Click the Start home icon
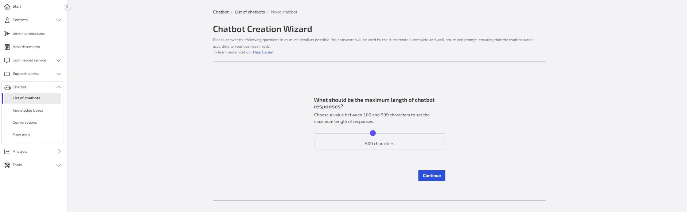Viewport: 687px width, 212px height. click(x=7, y=7)
